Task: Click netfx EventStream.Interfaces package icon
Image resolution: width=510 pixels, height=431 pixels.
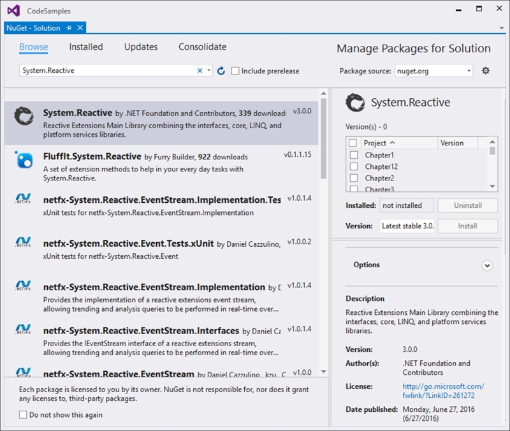Action: point(23,329)
